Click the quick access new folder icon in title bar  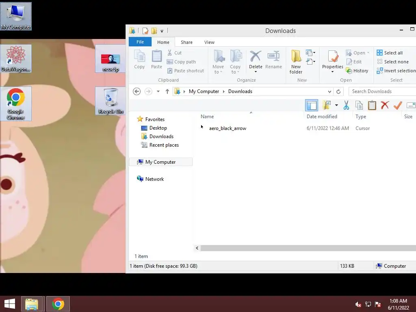point(154,31)
